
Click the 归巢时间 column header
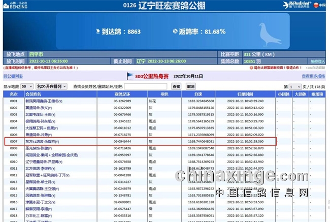tap(245, 94)
